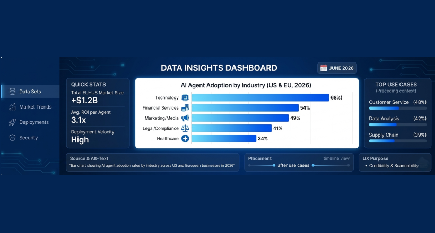
Task: Click the Placement slider left handle
Action: pos(274,165)
